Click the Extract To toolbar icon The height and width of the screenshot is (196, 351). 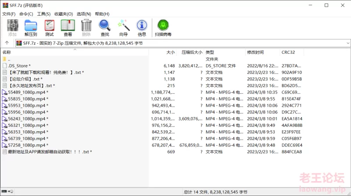(31, 28)
